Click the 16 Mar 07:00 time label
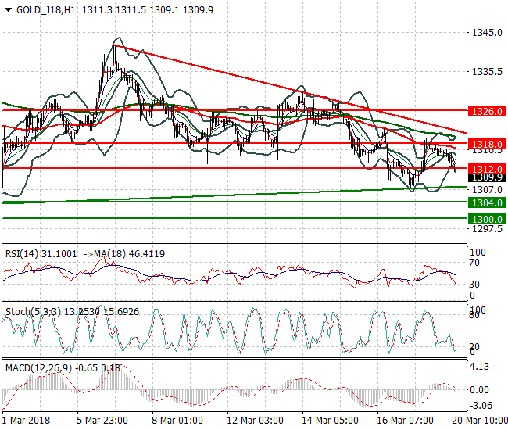The image size is (508, 430). (x=405, y=421)
